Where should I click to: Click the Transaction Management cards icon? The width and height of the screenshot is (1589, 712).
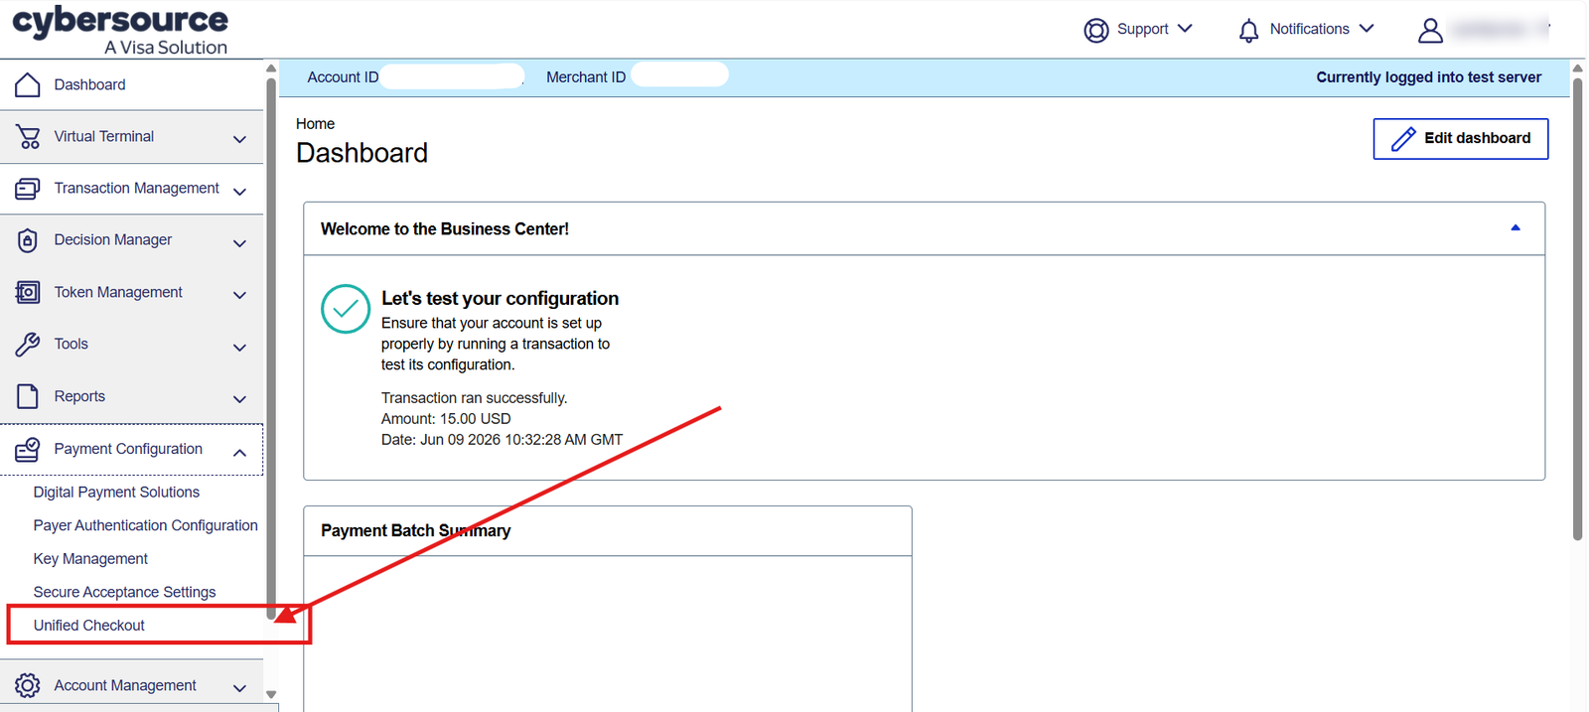pyautogui.click(x=28, y=189)
